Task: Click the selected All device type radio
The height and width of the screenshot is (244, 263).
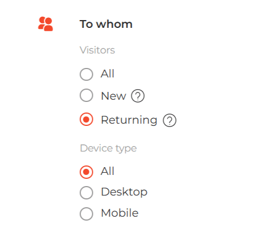Action: (87, 172)
